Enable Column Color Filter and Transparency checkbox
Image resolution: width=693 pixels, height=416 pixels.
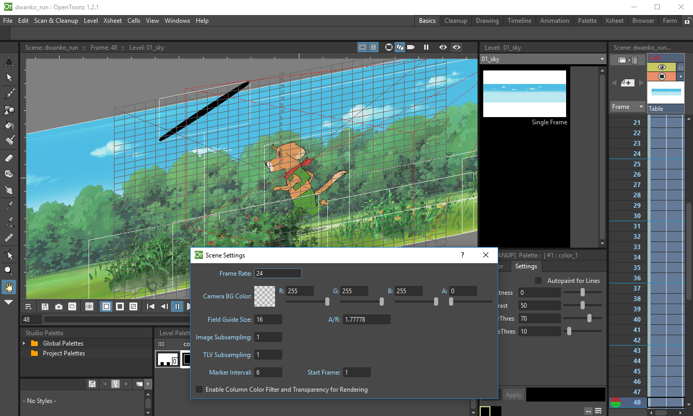[x=199, y=390]
